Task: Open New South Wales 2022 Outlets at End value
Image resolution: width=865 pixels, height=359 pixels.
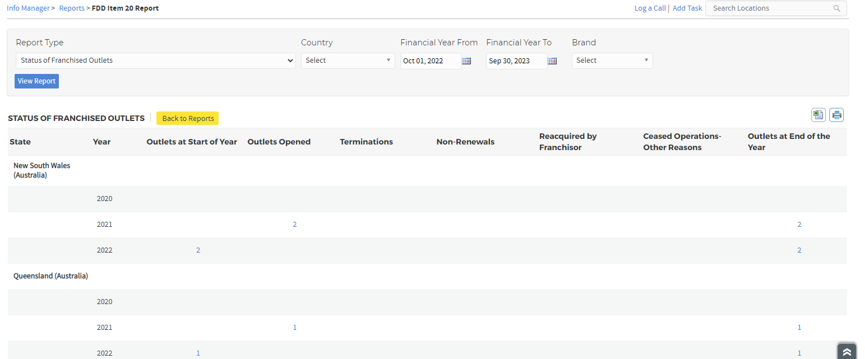Action: 799,250
